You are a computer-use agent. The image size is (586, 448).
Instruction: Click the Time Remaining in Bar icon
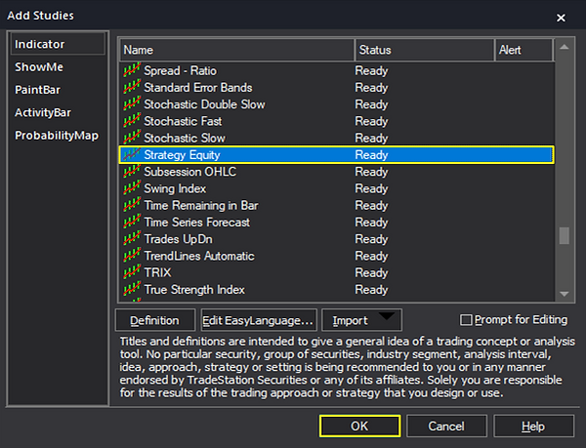click(132, 205)
